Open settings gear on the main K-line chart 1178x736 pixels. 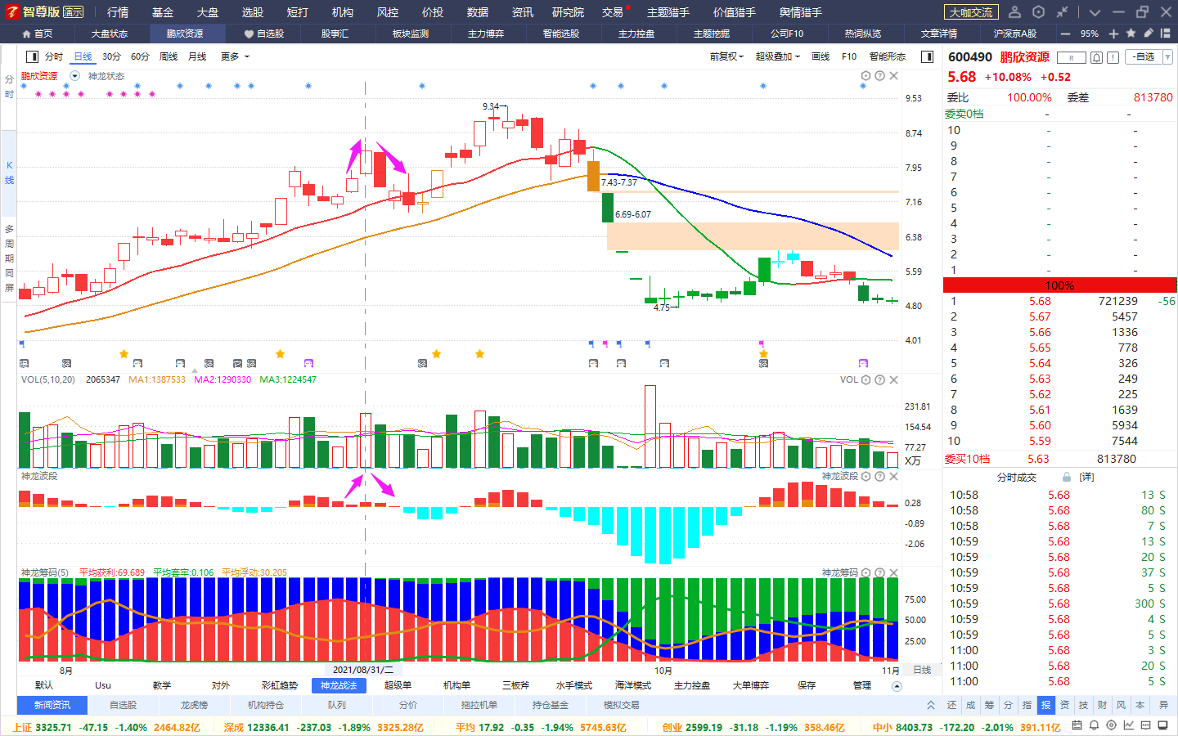pos(866,76)
